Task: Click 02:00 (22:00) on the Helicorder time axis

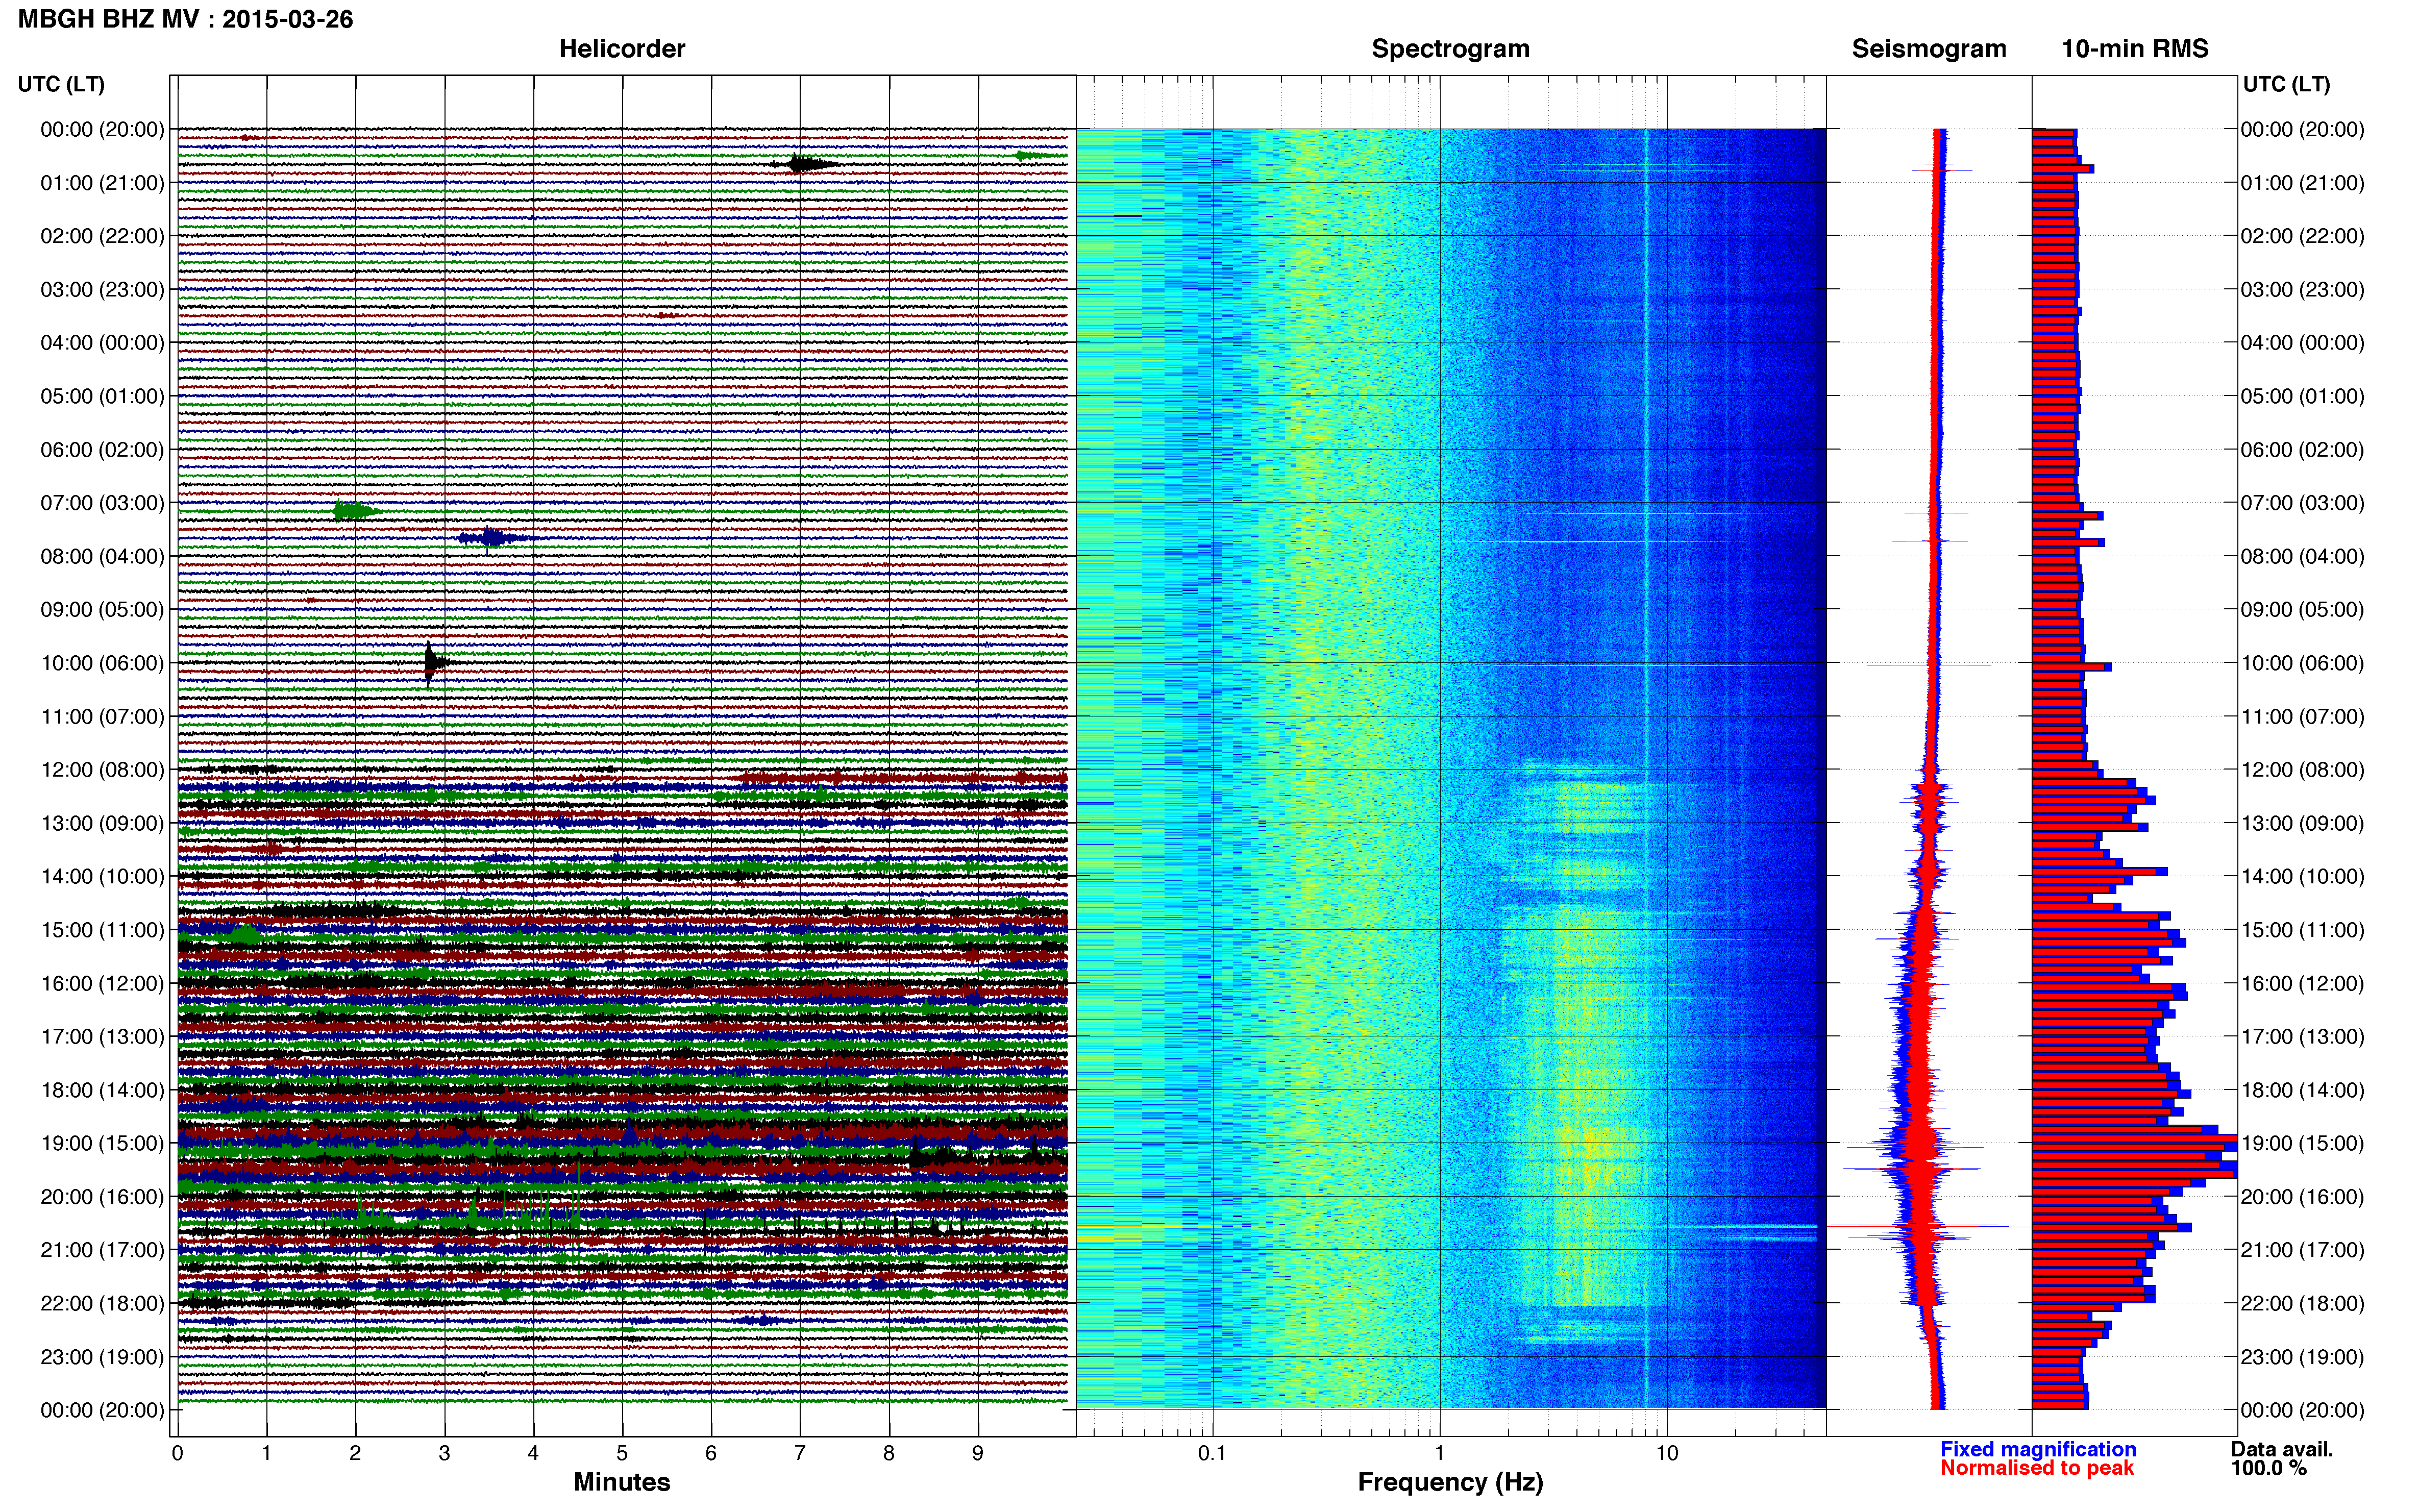Action: point(102,236)
